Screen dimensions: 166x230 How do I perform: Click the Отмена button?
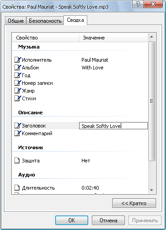coord(108,220)
